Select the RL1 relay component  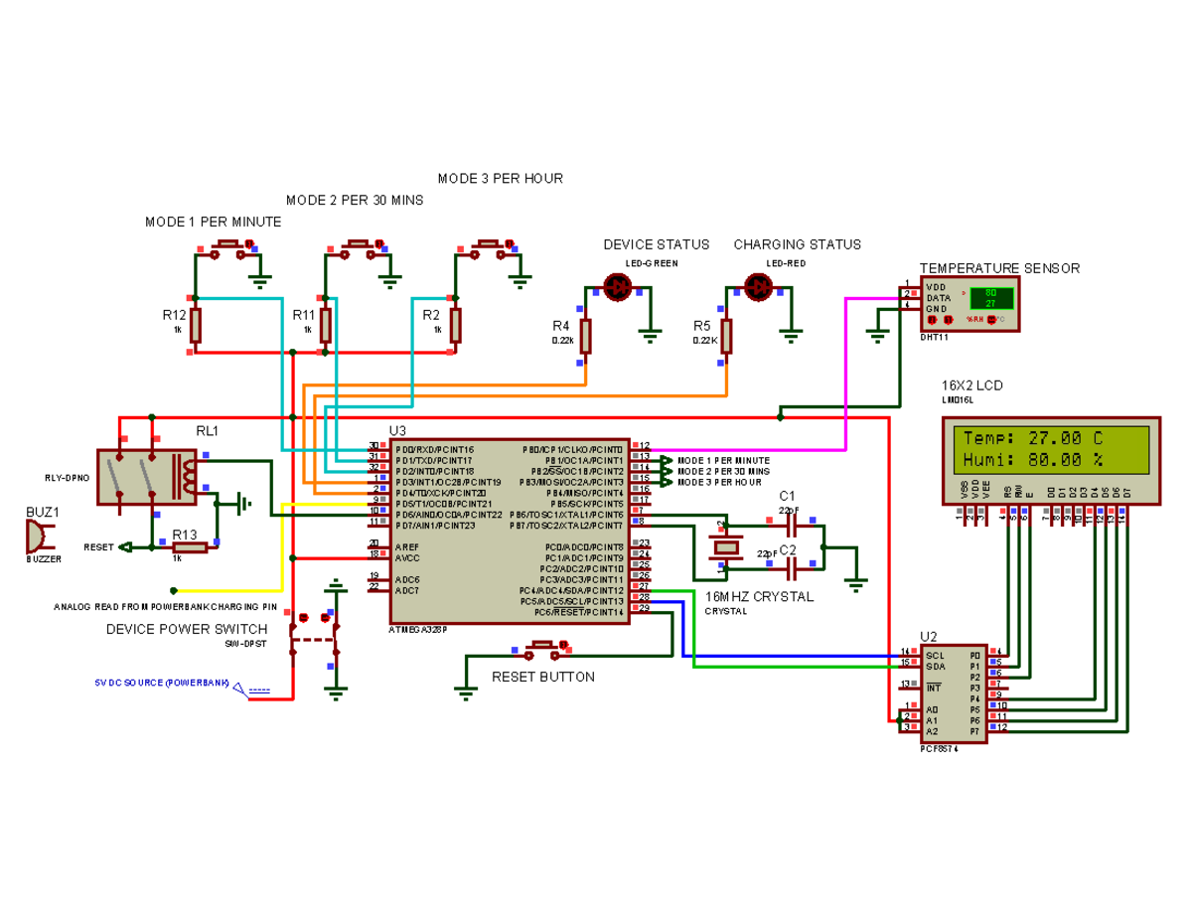[147, 478]
